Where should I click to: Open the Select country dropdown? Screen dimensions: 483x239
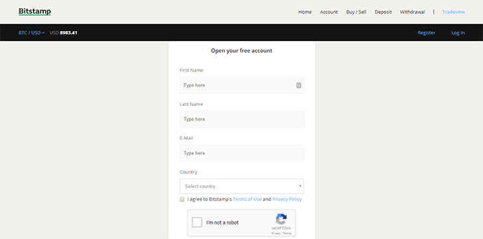[241, 186]
